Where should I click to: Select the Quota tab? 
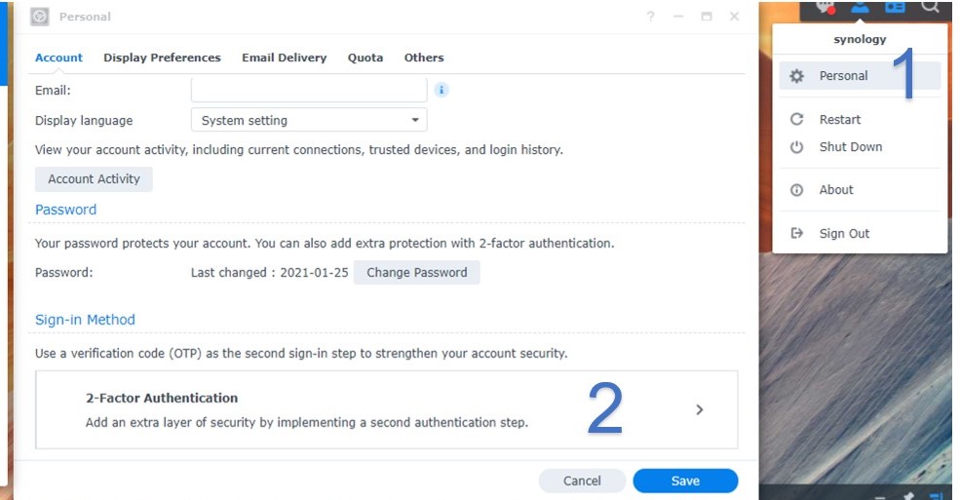click(x=365, y=58)
